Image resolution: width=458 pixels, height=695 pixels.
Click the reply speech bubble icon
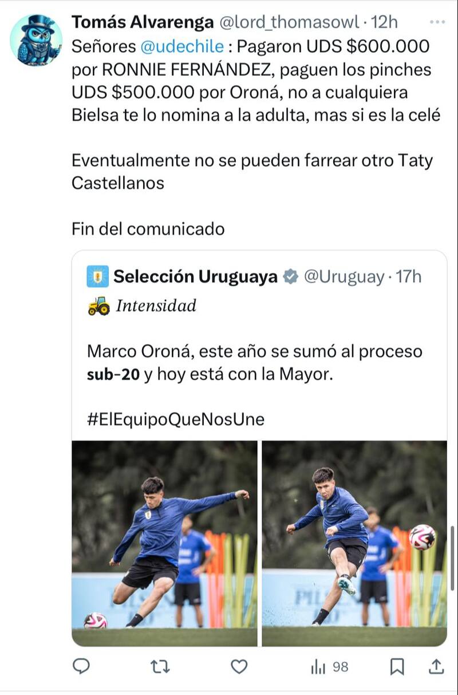click(x=82, y=666)
